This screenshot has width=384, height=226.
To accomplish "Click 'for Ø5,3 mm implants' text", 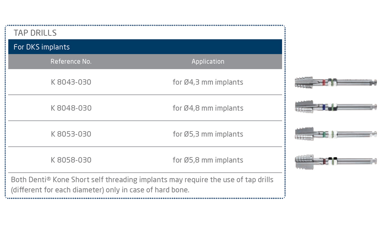I will click(x=208, y=134).
